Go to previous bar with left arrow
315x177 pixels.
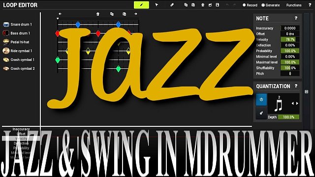pos(60,14)
